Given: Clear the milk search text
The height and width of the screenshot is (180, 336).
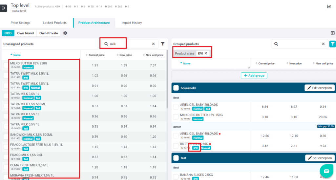Looking at the screenshot, I should [153, 44].
